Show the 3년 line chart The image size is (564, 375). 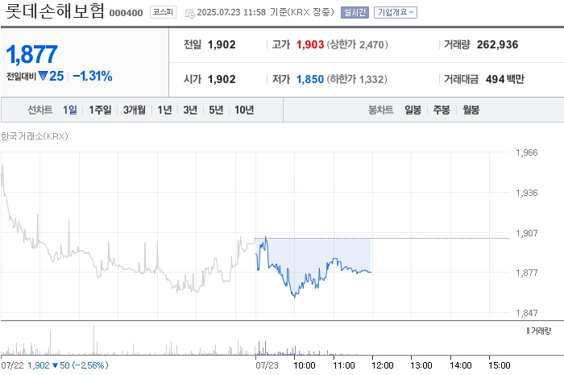pyautogui.click(x=190, y=110)
